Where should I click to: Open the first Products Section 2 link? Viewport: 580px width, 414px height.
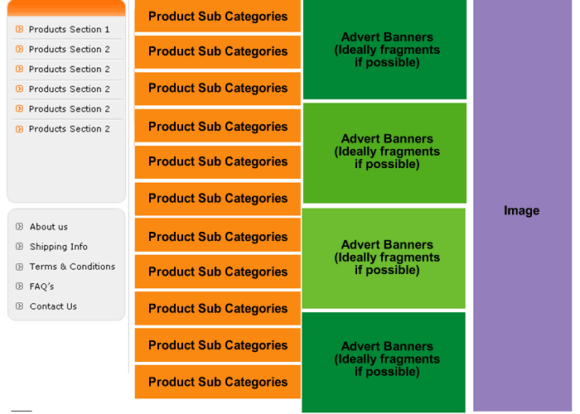click(x=69, y=49)
